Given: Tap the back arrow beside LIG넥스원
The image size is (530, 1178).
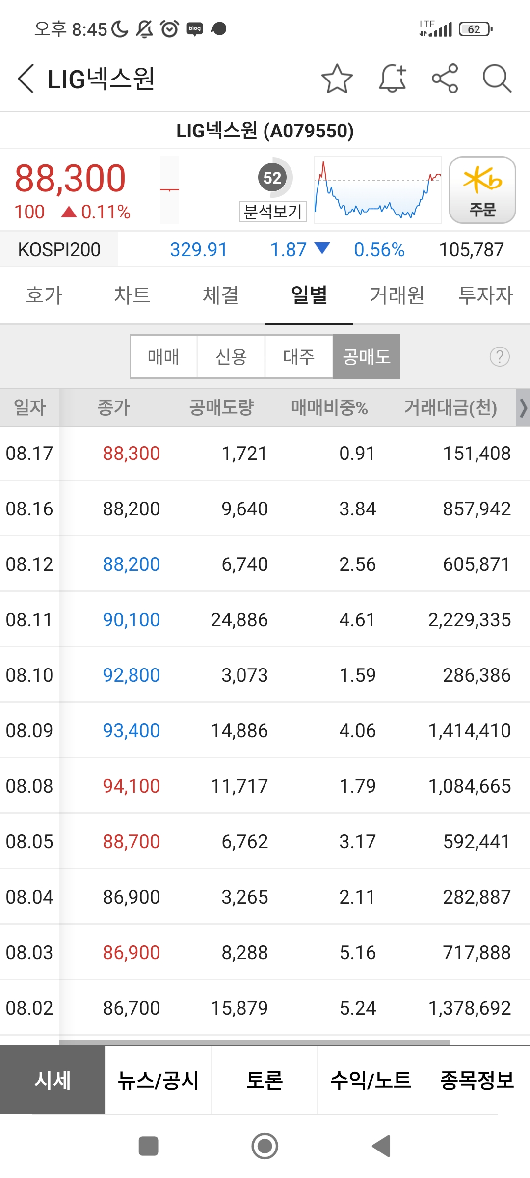Looking at the screenshot, I should pos(26,79).
